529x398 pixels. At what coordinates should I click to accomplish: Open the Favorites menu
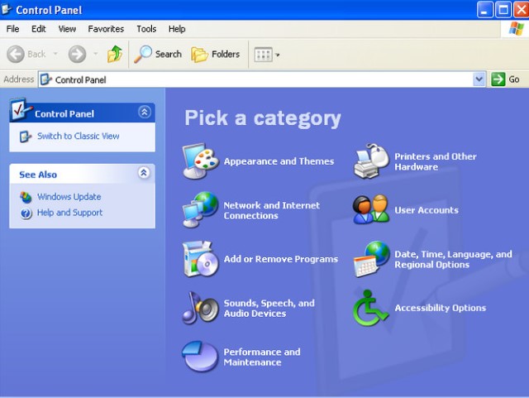(106, 29)
